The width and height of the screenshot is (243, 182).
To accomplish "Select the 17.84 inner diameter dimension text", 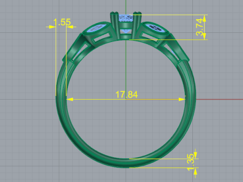I will (127, 95).
